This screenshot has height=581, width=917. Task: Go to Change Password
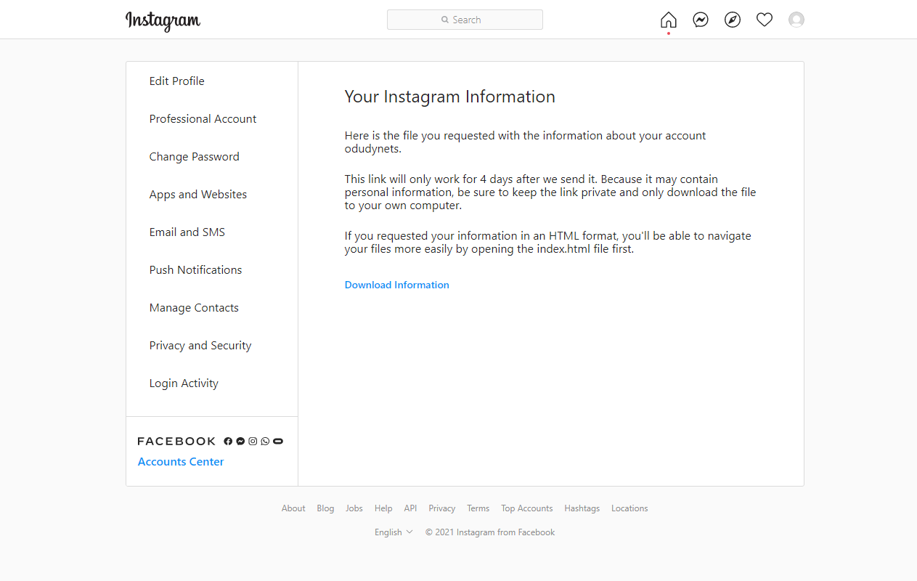pyautogui.click(x=212, y=156)
